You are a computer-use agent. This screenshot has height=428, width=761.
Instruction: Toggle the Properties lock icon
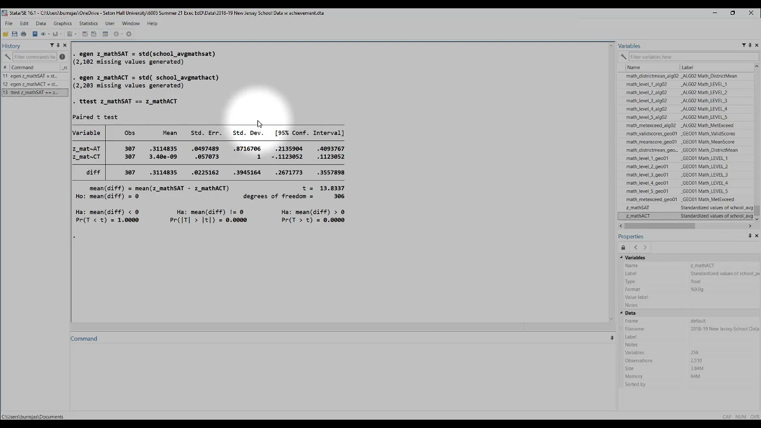pyautogui.click(x=623, y=247)
